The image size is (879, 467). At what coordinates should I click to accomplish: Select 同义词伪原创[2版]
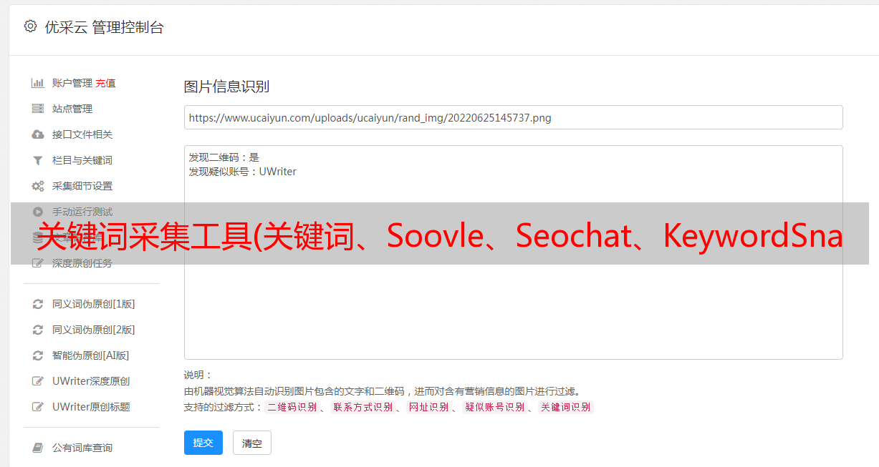(x=93, y=330)
